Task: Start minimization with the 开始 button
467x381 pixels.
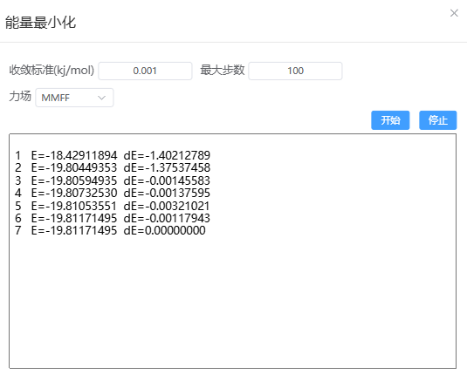Action: pyautogui.click(x=390, y=120)
